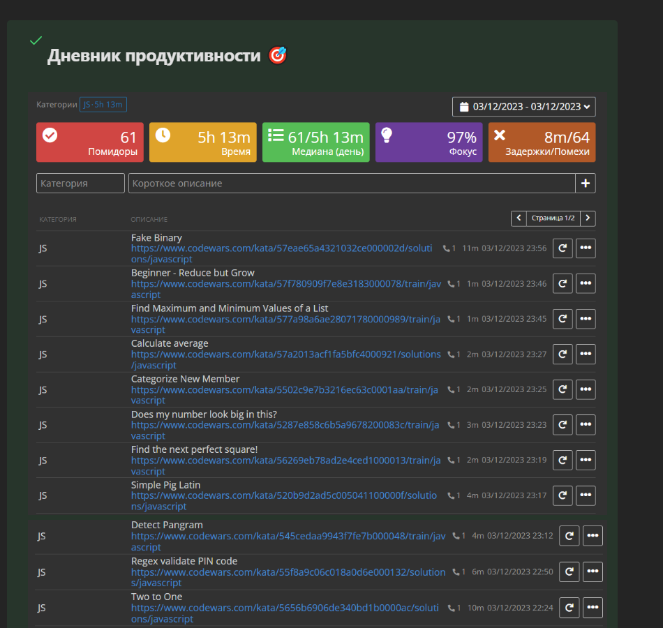The image size is (663, 628).
Task: Open more options for Does my number look big
Action: pos(586,425)
